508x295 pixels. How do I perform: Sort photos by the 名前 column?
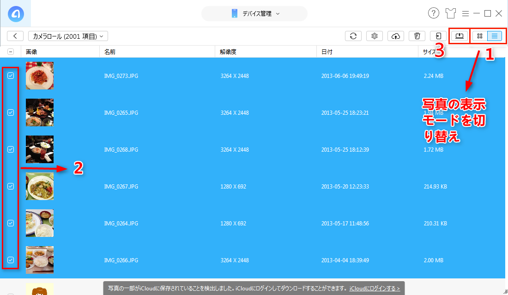pos(109,52)
